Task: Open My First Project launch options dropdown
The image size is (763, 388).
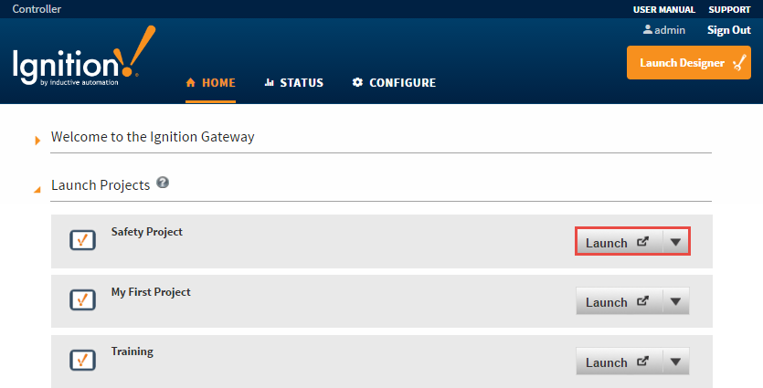Action: [x=675, y=301]
